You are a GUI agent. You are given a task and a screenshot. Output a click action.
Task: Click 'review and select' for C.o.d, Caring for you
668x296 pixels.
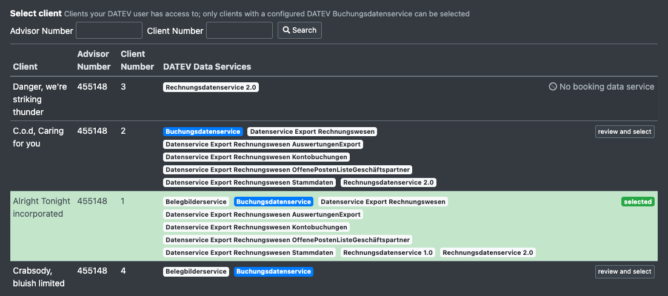[624, 132]
